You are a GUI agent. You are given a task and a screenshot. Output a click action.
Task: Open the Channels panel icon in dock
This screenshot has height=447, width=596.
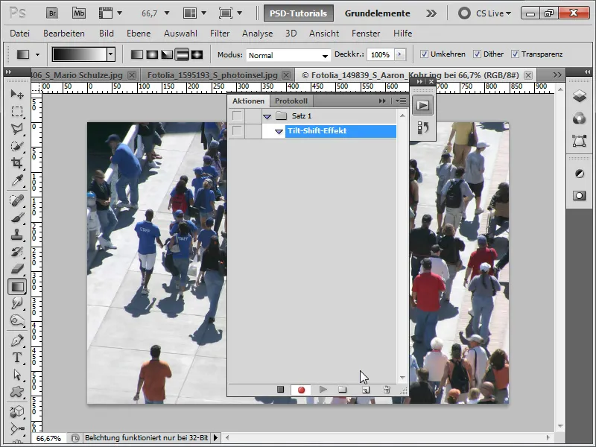coord(580,118)
